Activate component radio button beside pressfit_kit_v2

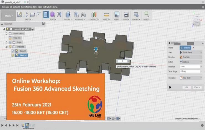click(x=33, y=29)
